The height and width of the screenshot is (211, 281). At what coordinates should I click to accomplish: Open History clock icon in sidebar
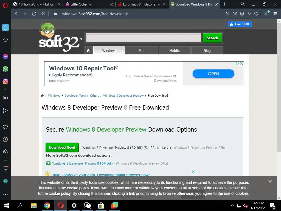[5, 139]
